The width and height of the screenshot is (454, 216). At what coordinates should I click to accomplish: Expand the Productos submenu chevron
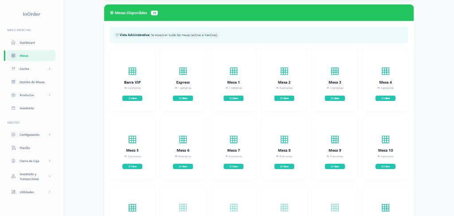point(50,95)
